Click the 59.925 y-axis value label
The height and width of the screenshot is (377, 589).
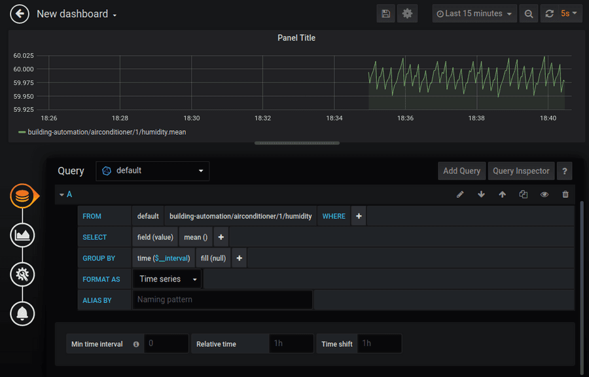[x=24, y=110]
